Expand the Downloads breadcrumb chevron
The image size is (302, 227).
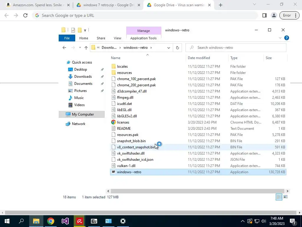click(120, 48)
